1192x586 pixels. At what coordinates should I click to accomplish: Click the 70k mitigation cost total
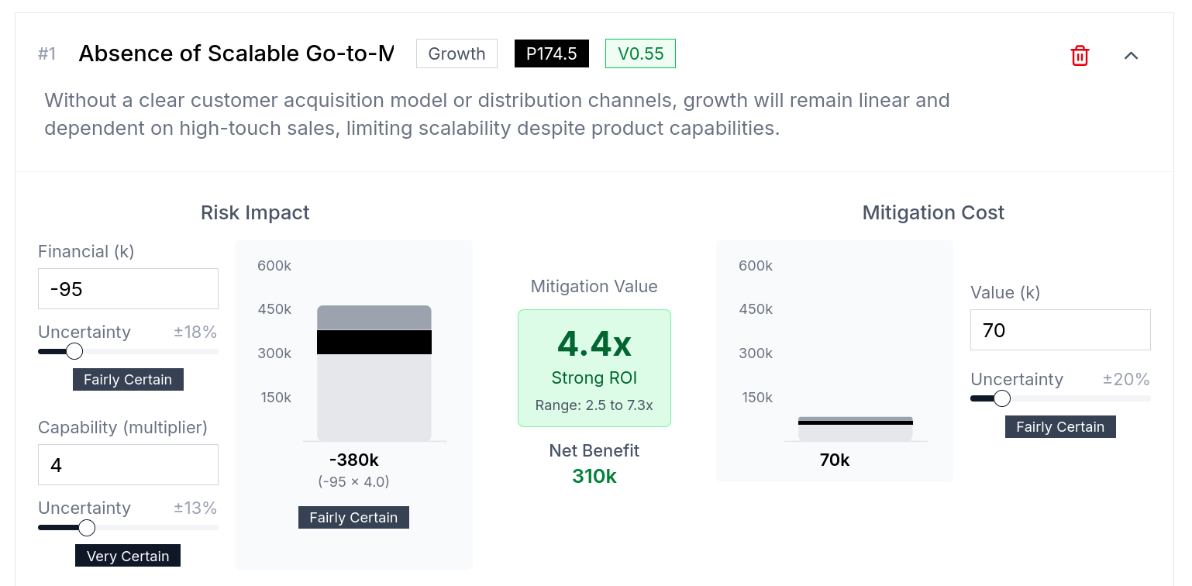tap(835, 460)
